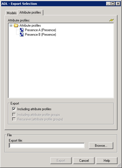Image resolution: width=122 pixels, height=168 pixels.
Task: Click the Attribute profiles folder icon
Action: tap(16, 25)
